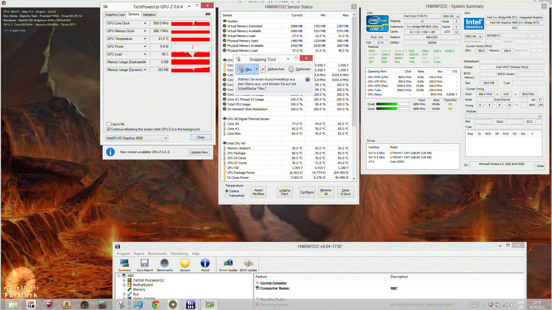Select the Fahrenheit temperature option

click(227, 196)
